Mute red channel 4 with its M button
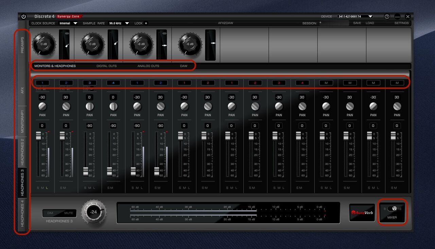435x249 pixels. [301, 188]
